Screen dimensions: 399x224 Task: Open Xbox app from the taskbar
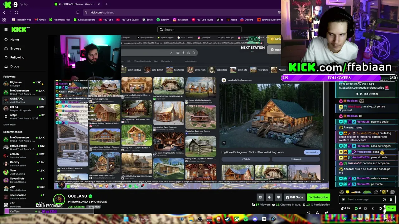[x=237, y=219]
